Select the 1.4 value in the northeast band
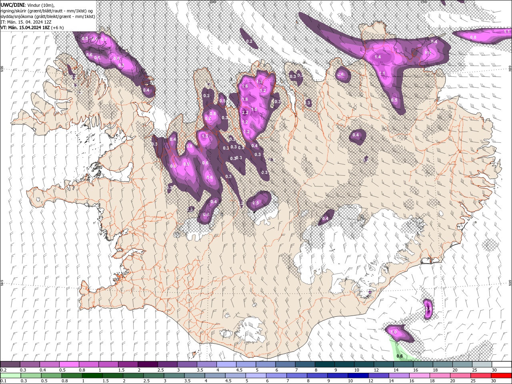 [378, 57]
